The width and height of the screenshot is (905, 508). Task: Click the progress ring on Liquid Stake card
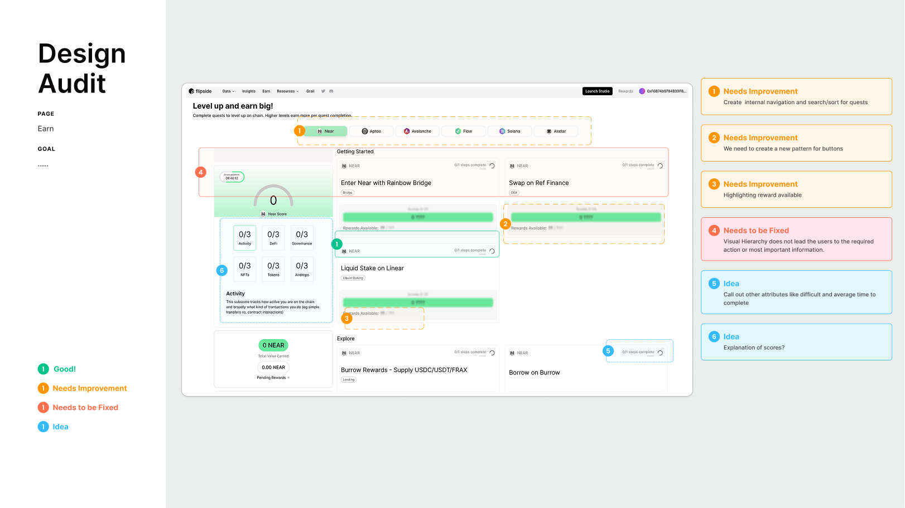(492, 251)
